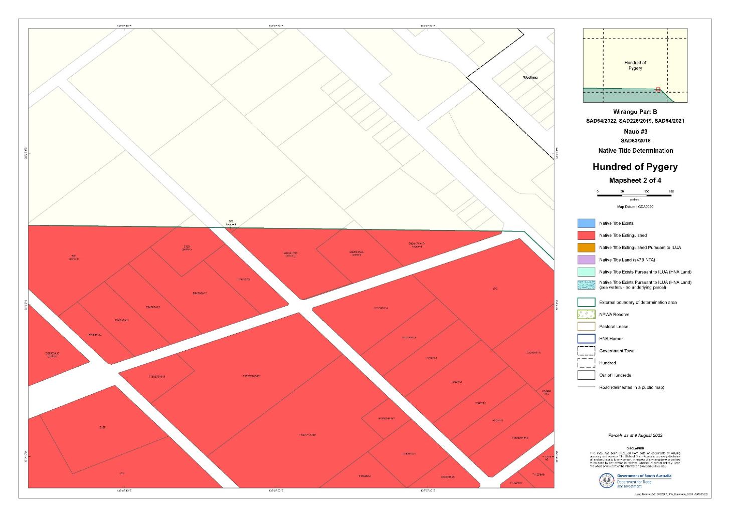Click the HNA Harbor legend symbol
The height and width of the screenshot is (516, 730).
[586, 339]
